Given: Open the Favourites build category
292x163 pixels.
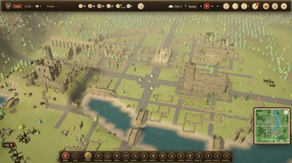Looking at the screenshot, I should (x=99, y=156).
